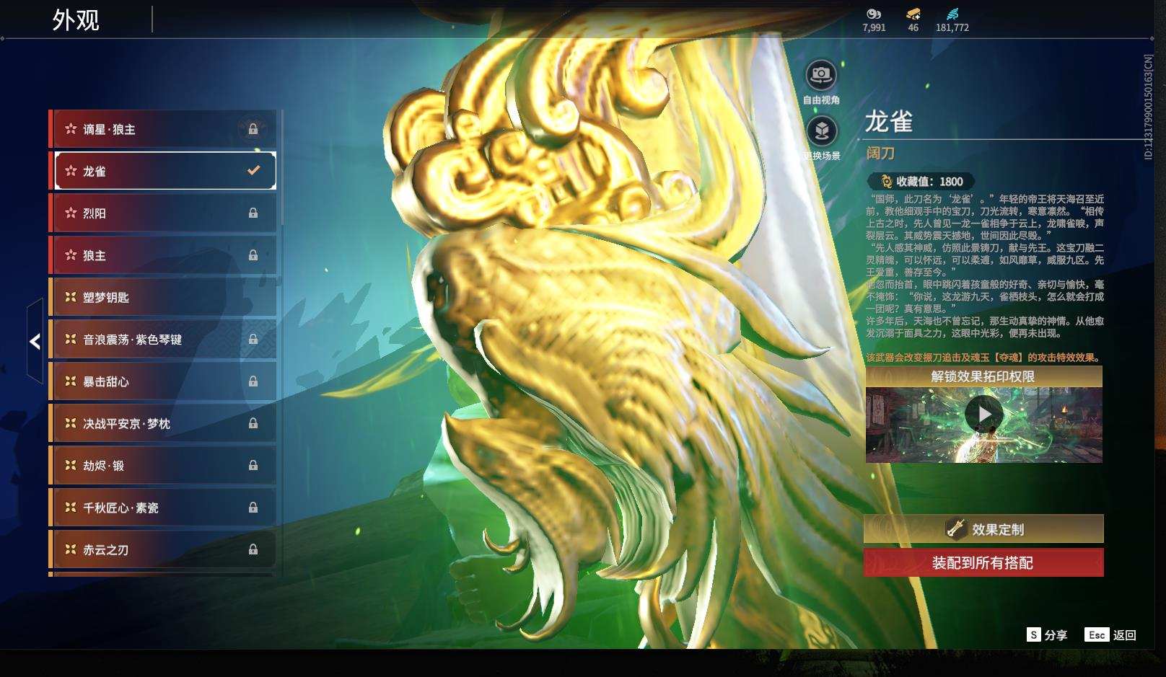Select the 塑梦钥匙 skin entry
The image size is (1166, 677).
click(163, 297)
